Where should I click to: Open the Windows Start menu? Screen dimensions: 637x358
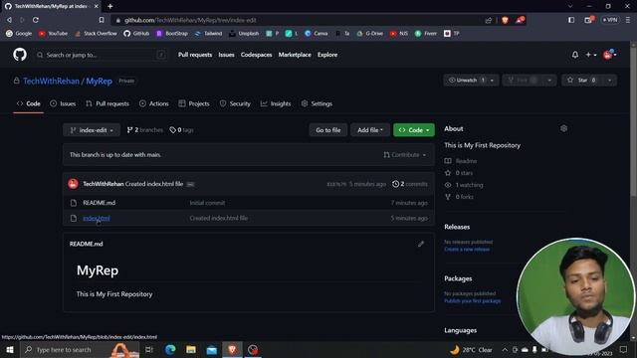click(9, 349)
